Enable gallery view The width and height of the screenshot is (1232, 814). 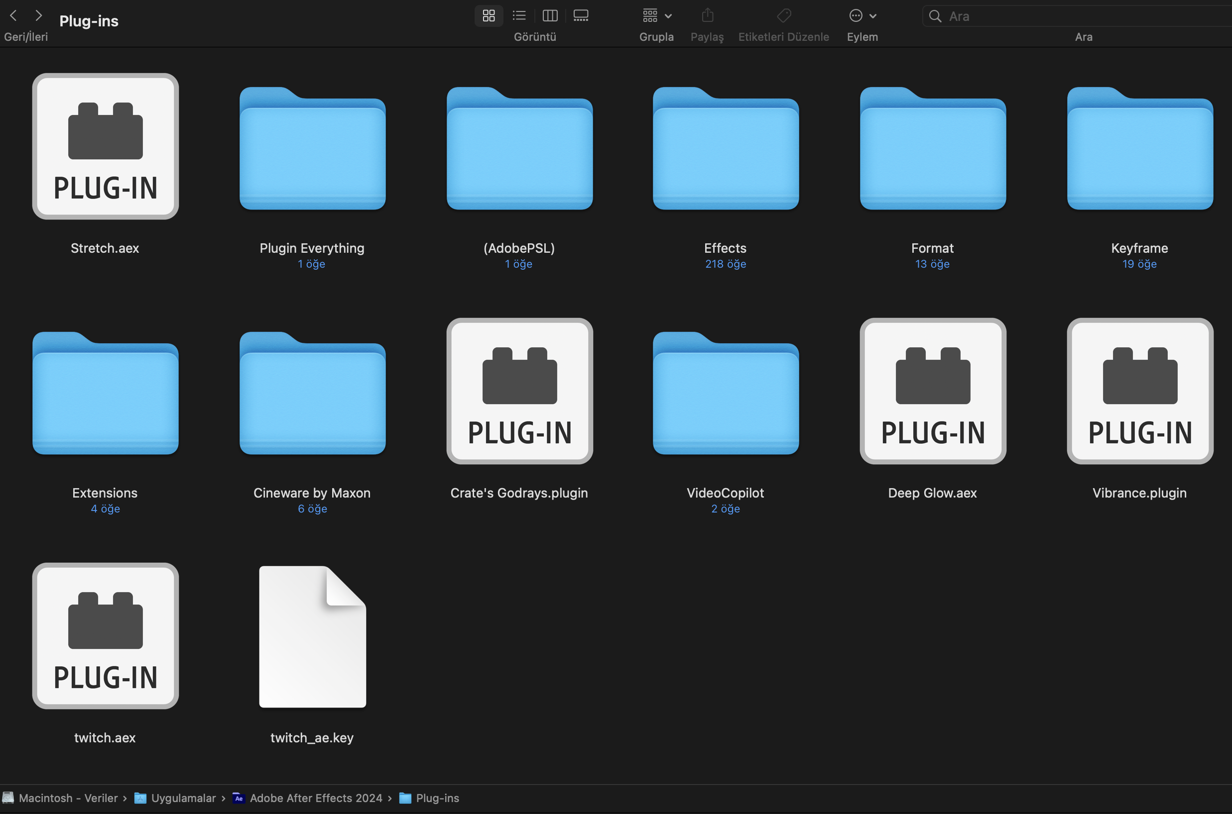[581, 15]
